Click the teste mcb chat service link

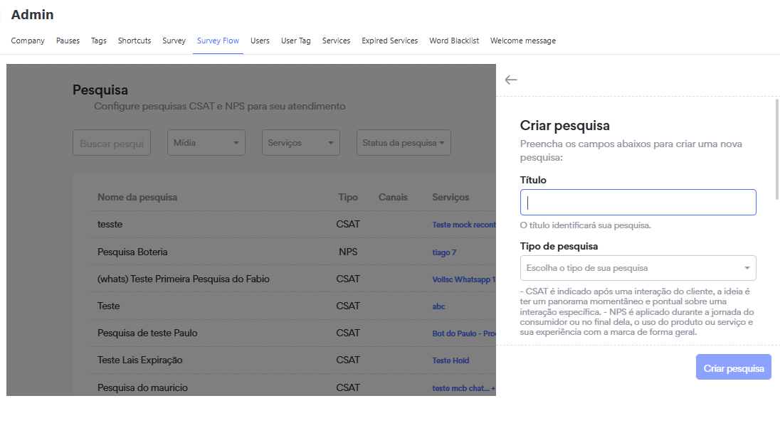pyautogui.click(x=463, y=388)
